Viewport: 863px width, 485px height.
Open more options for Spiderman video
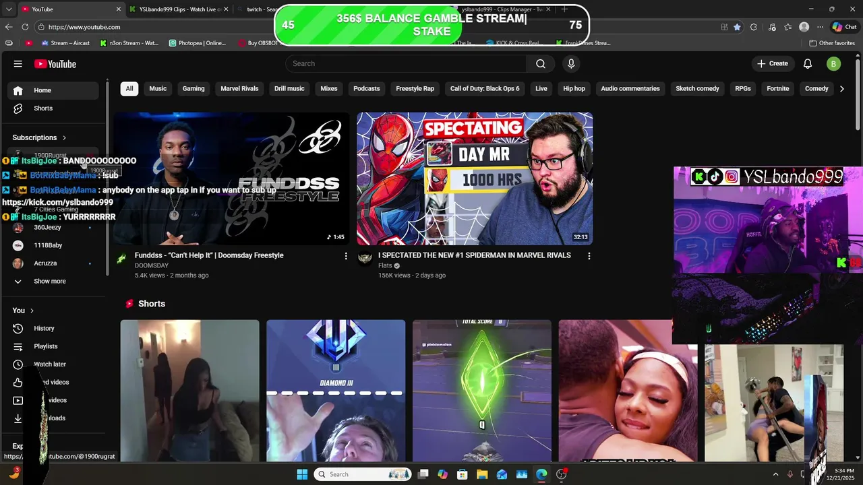click(589, 256)
